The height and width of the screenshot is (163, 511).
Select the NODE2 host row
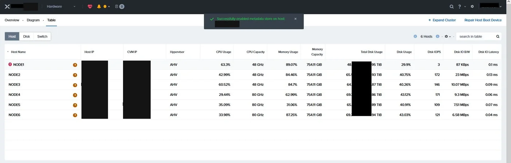point(253,75)
